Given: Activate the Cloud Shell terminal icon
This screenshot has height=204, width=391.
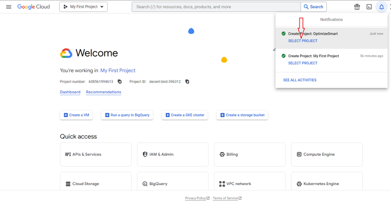Looking at the screenshot, I should point(369,7).
